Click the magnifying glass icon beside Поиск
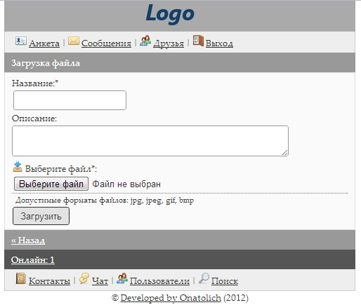This screenshot has width=361, height=305. (204, 278)
